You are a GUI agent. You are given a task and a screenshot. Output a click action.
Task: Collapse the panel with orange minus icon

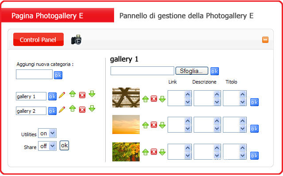pyautogui.click(x=265, y=40)
